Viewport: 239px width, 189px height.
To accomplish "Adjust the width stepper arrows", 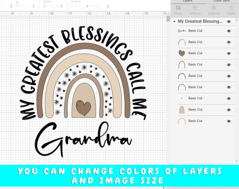I will coord(11,6).
